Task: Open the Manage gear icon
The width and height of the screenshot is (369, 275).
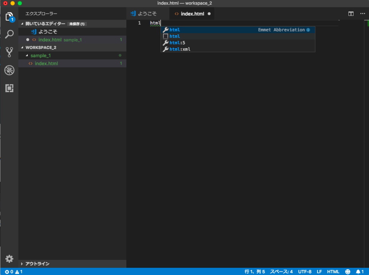Action: coord(9,259)
